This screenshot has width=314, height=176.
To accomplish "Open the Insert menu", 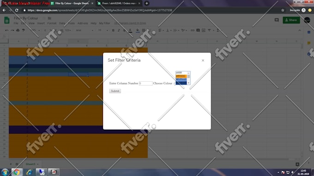I will 41,23.
